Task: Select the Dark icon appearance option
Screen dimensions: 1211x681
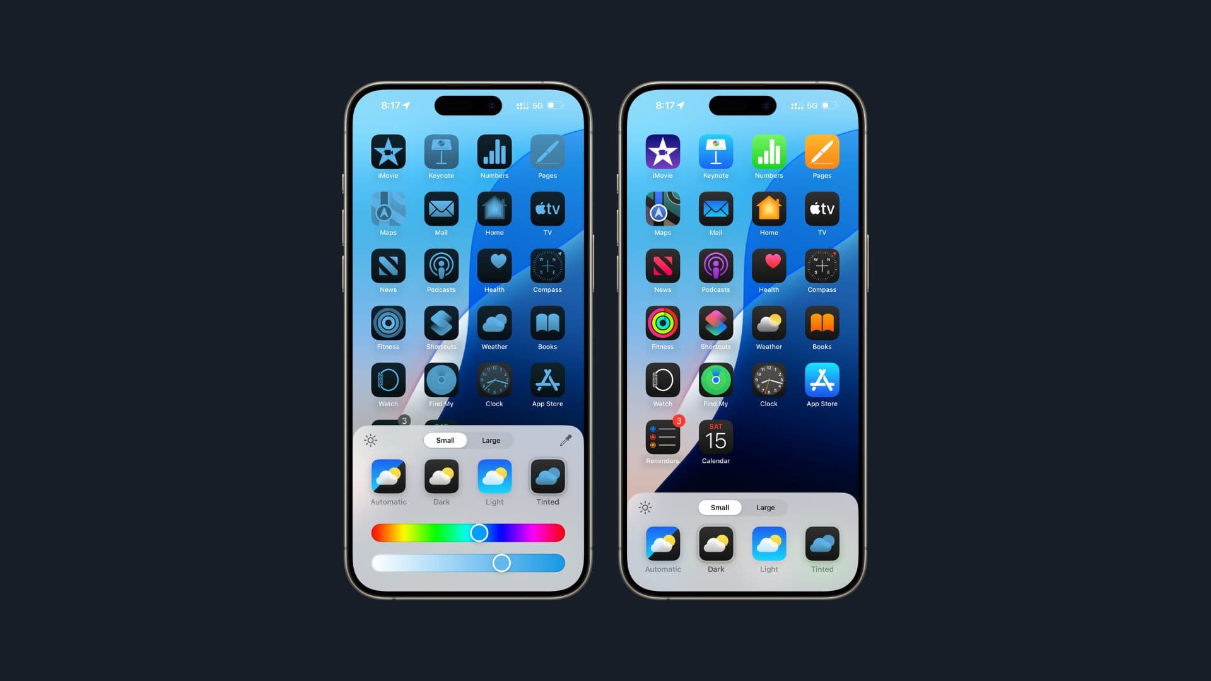Action: click(441, 477)
